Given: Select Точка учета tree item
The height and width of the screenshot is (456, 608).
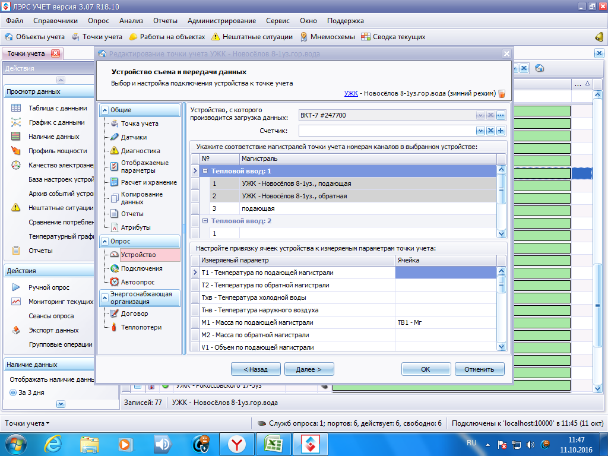Looking at the screenshot, I should coord(139,123).
